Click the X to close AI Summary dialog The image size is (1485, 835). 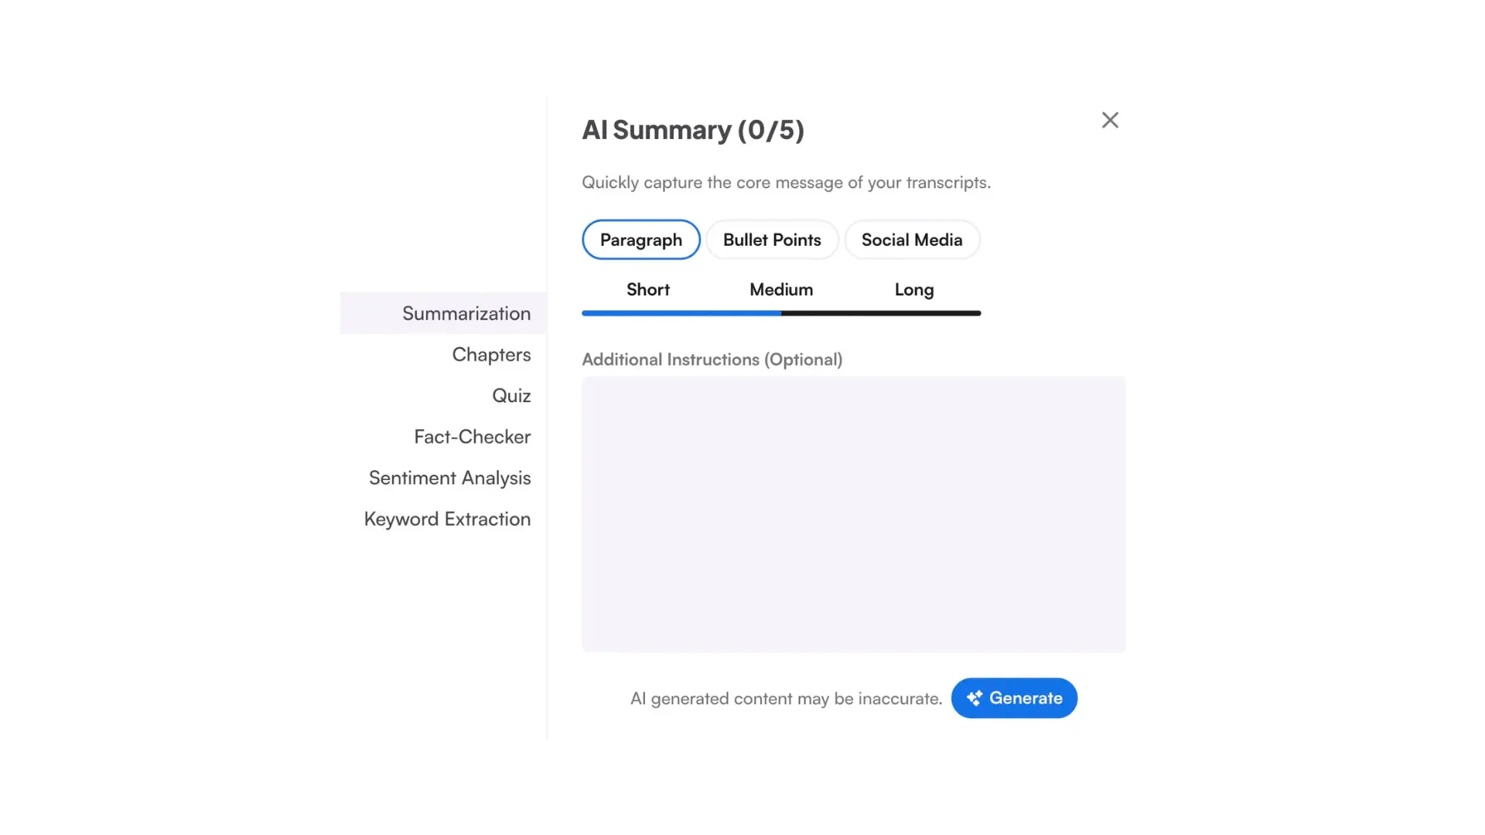coord(1110,120)
